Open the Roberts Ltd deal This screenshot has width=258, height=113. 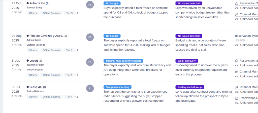(37, 3)
